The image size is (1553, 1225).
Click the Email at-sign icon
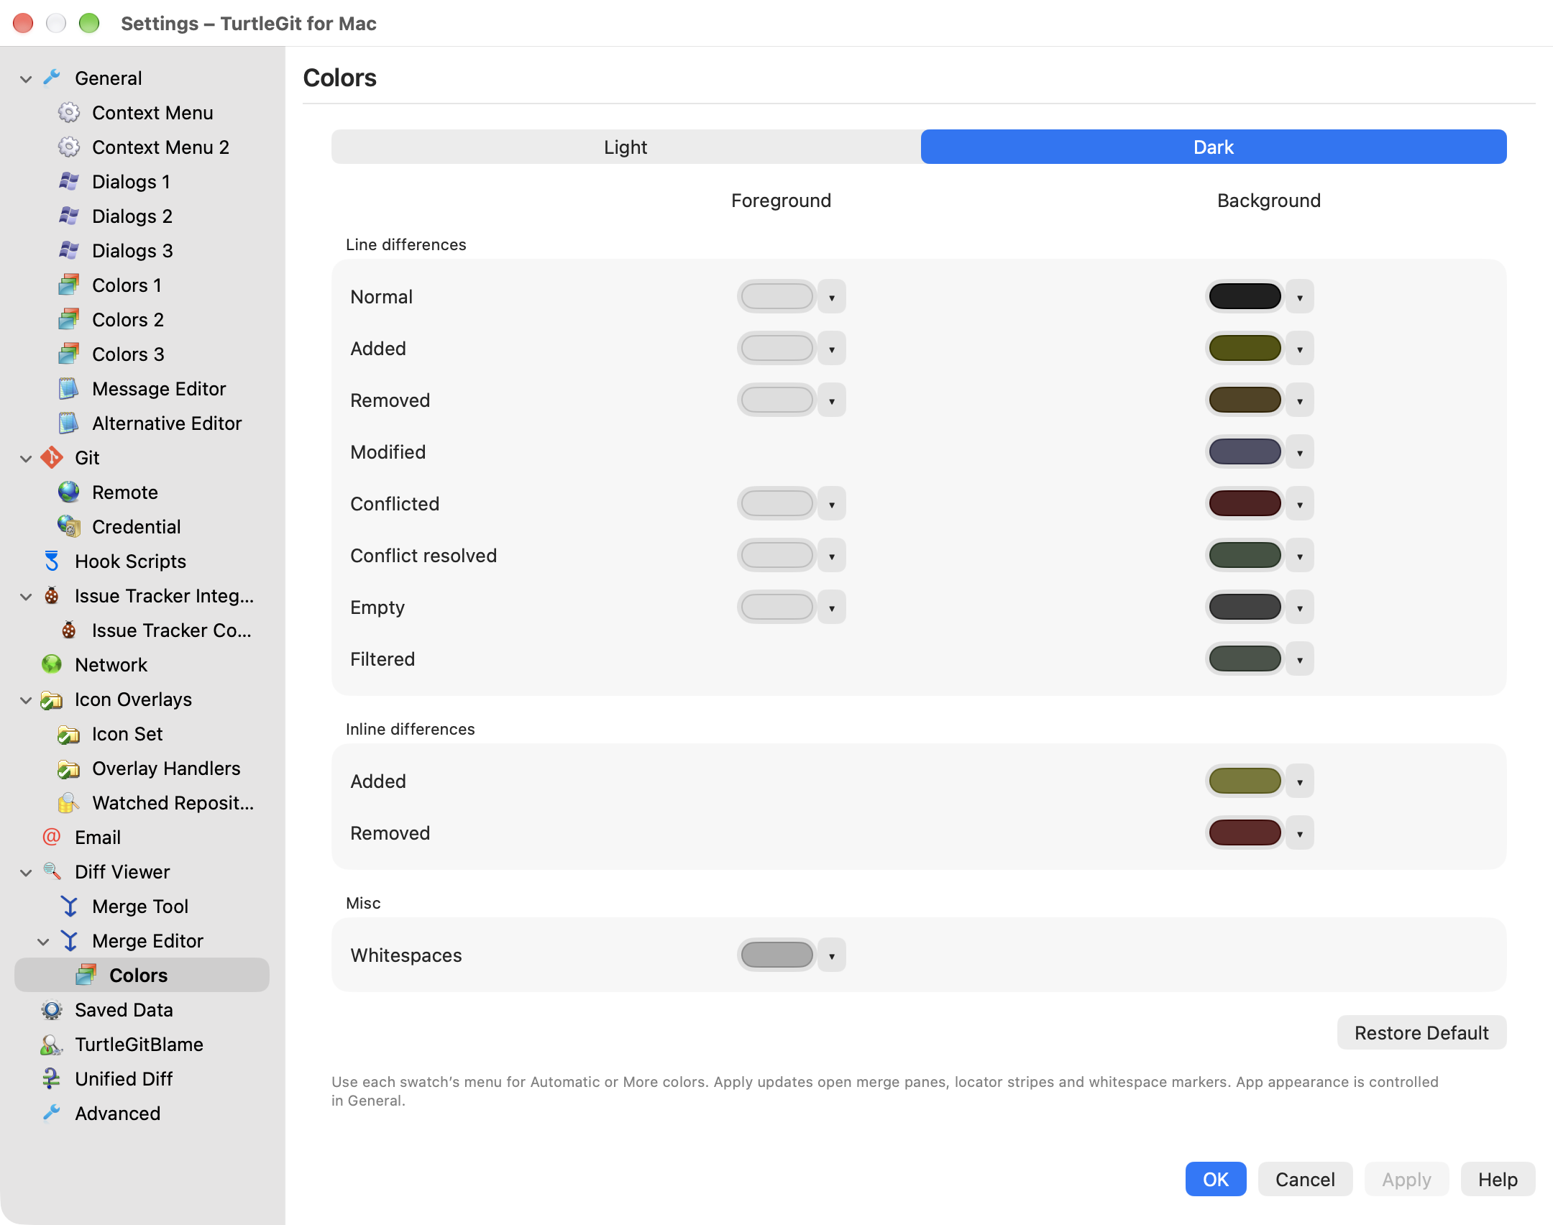[52, 838]
